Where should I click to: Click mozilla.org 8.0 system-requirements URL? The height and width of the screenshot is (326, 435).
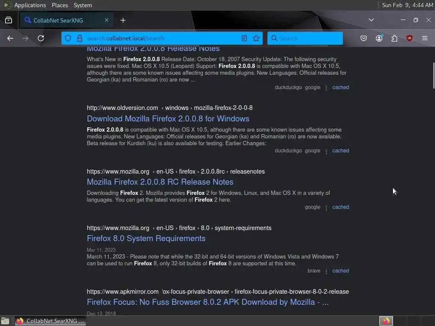pos(179,228)
